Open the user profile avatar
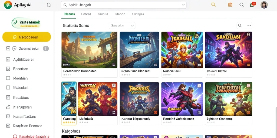 click(264, 5)
